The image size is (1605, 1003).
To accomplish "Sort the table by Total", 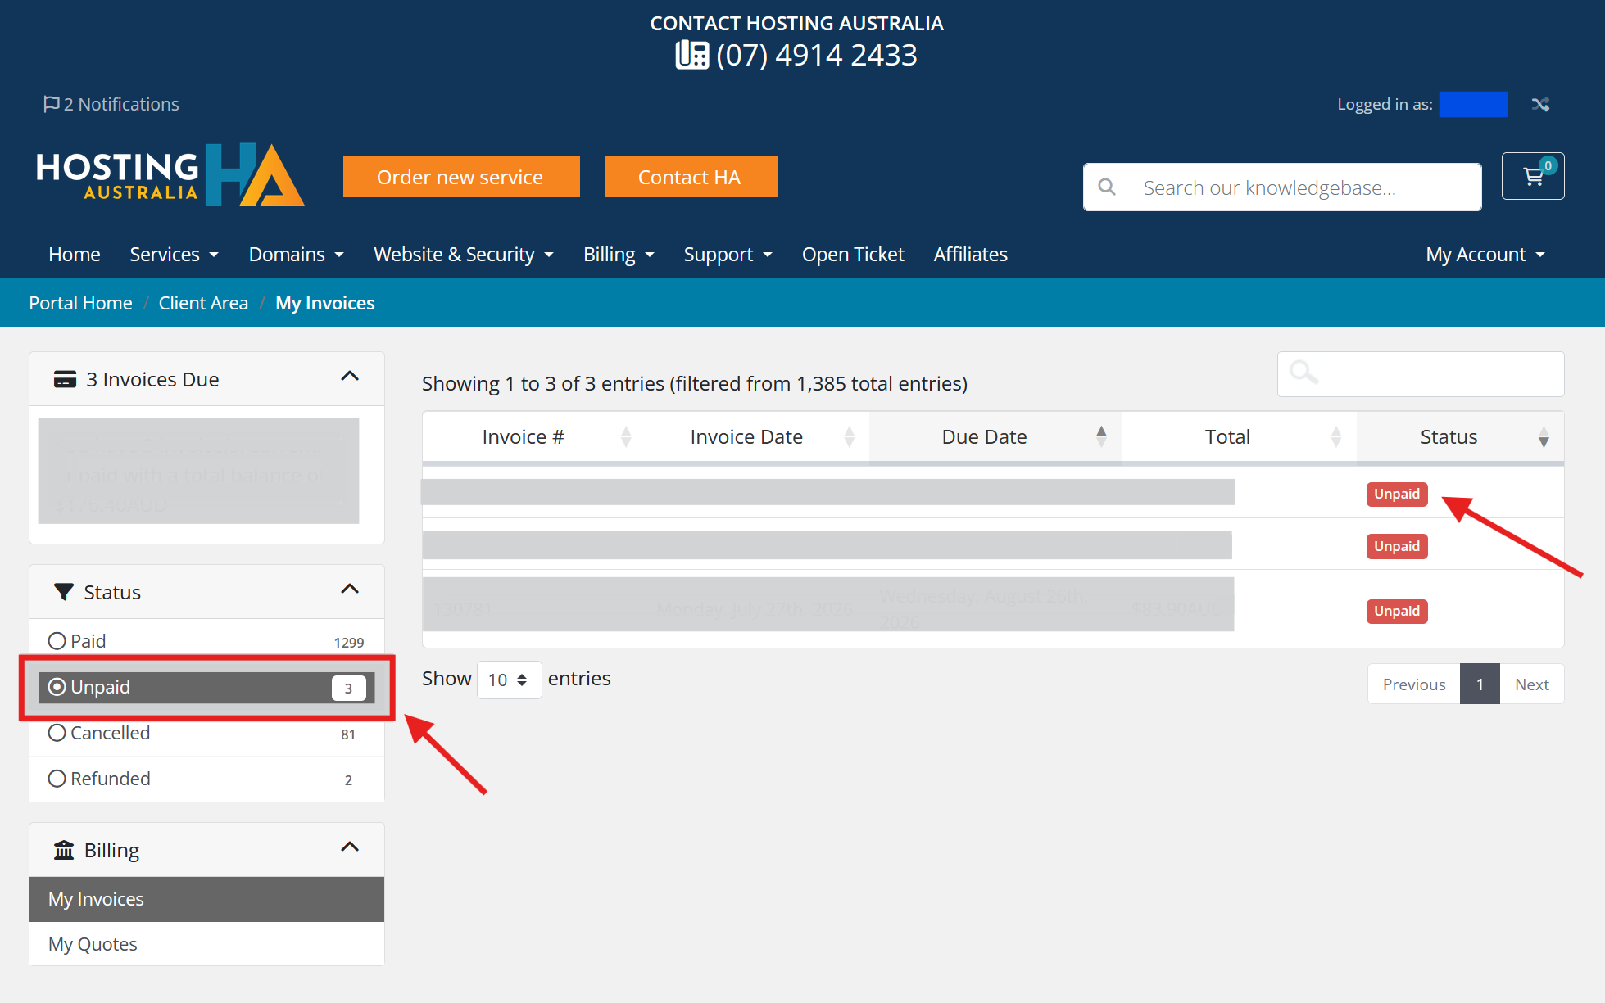I will [x=1239, y=437].
